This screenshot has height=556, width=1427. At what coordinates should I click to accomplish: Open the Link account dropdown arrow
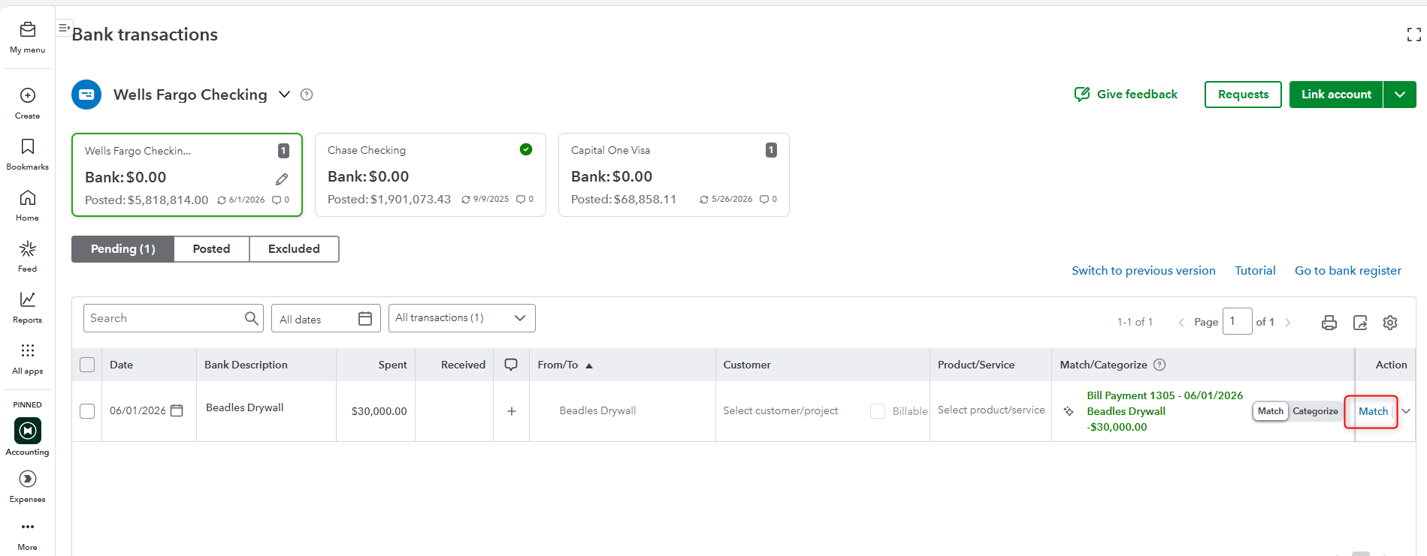(x=1400, y=95)
